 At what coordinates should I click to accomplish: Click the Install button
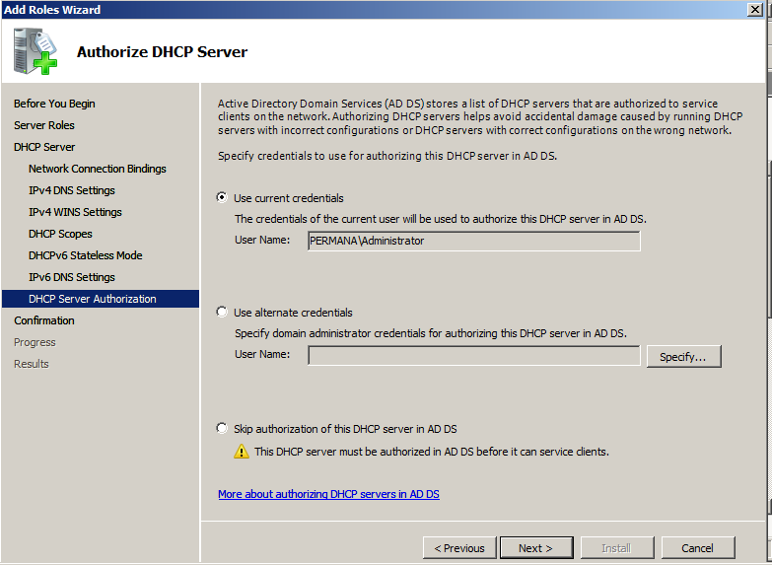(x=617, y=548)
